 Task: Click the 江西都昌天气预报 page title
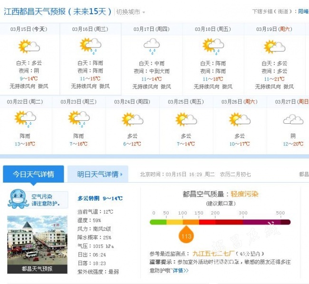pyautogui.click(x=58, y=11)
